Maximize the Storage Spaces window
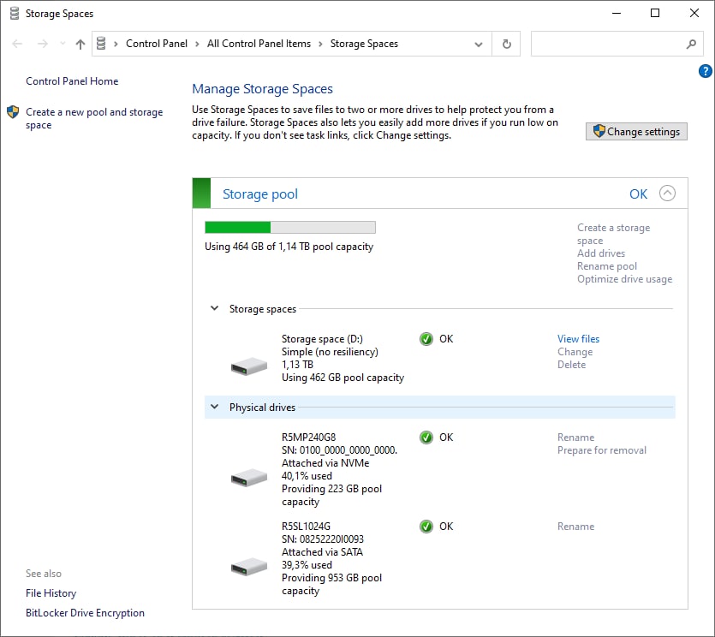 [x=655, y=13]
